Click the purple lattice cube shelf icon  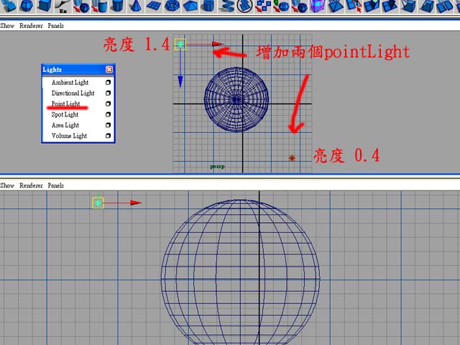pos(317,6)
